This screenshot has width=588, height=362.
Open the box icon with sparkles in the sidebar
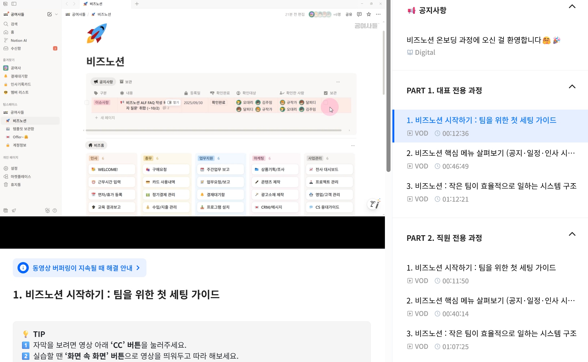click(48, 210)
